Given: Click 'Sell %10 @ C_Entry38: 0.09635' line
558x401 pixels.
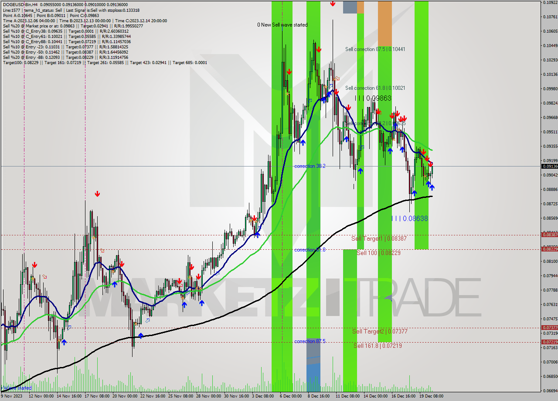Looking at the screenshot, I should click(x=65, y=31).
